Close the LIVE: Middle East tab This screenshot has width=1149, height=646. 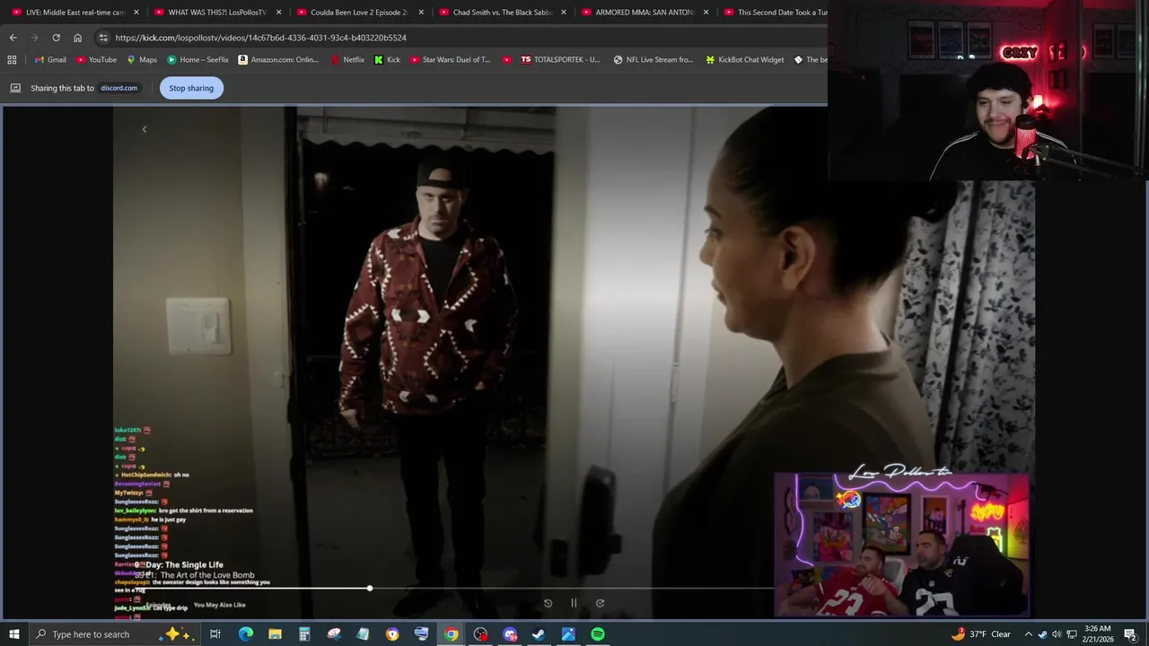point(136,13)
